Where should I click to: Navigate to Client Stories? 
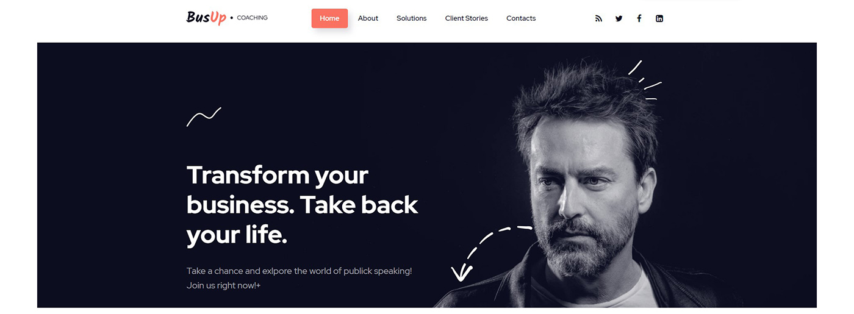click(x=467, y=18)
